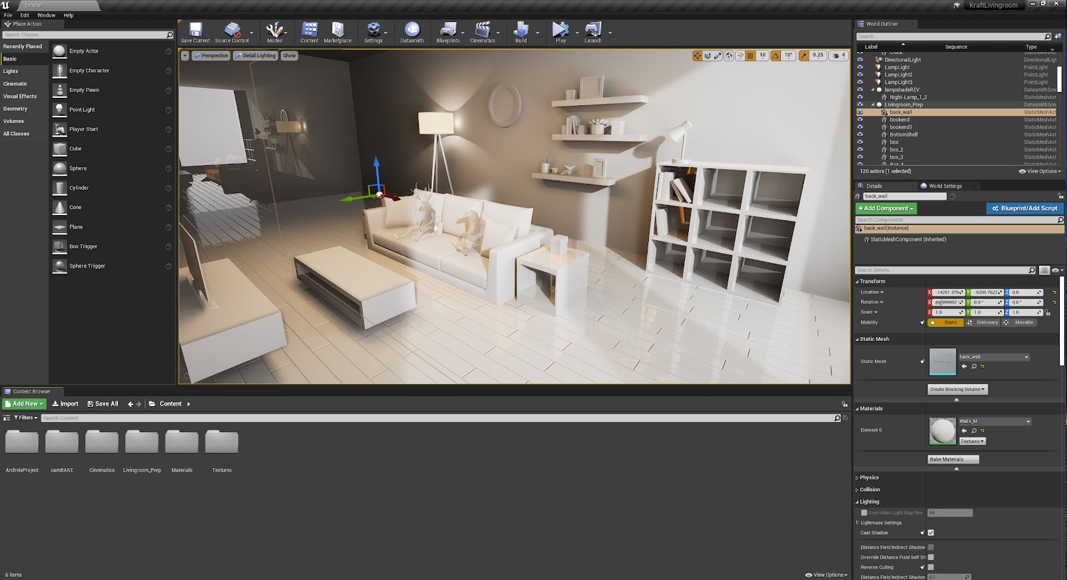Click the Cinematics toolbar icon

(482, 32)
